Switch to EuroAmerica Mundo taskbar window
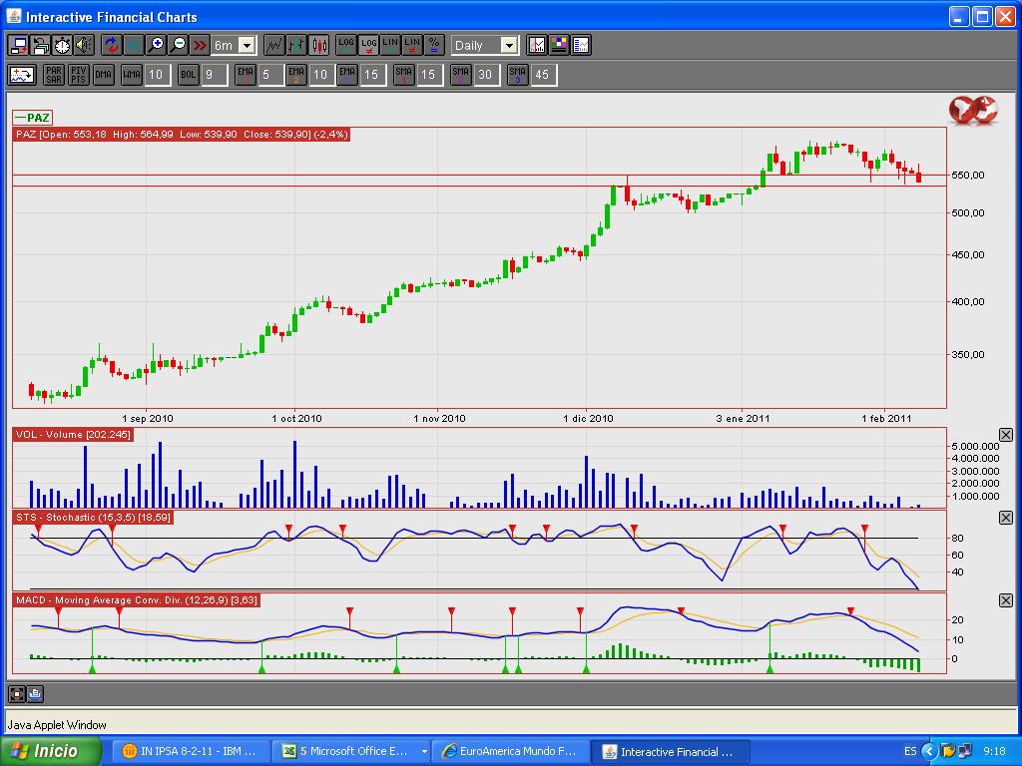The height and width of the screenshot is (766, 1022). (511, 751)
